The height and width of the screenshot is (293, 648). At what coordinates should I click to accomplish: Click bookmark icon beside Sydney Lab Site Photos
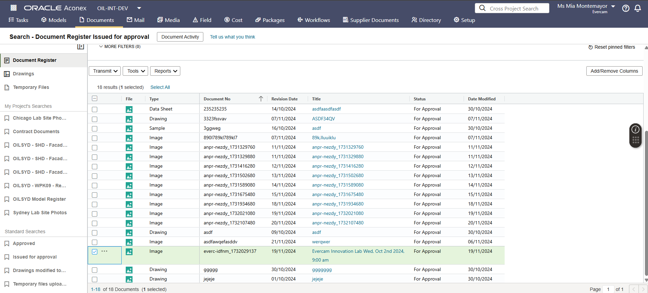7,213
